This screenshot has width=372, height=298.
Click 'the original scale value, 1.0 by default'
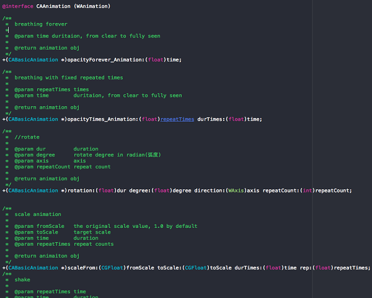[135, 226]
